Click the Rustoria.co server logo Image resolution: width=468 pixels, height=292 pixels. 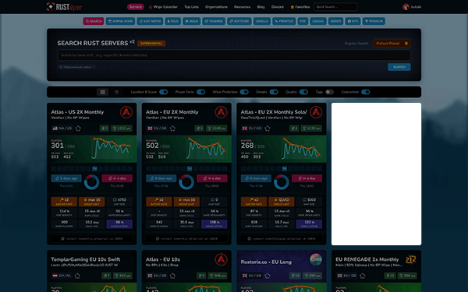click(316, 259)
